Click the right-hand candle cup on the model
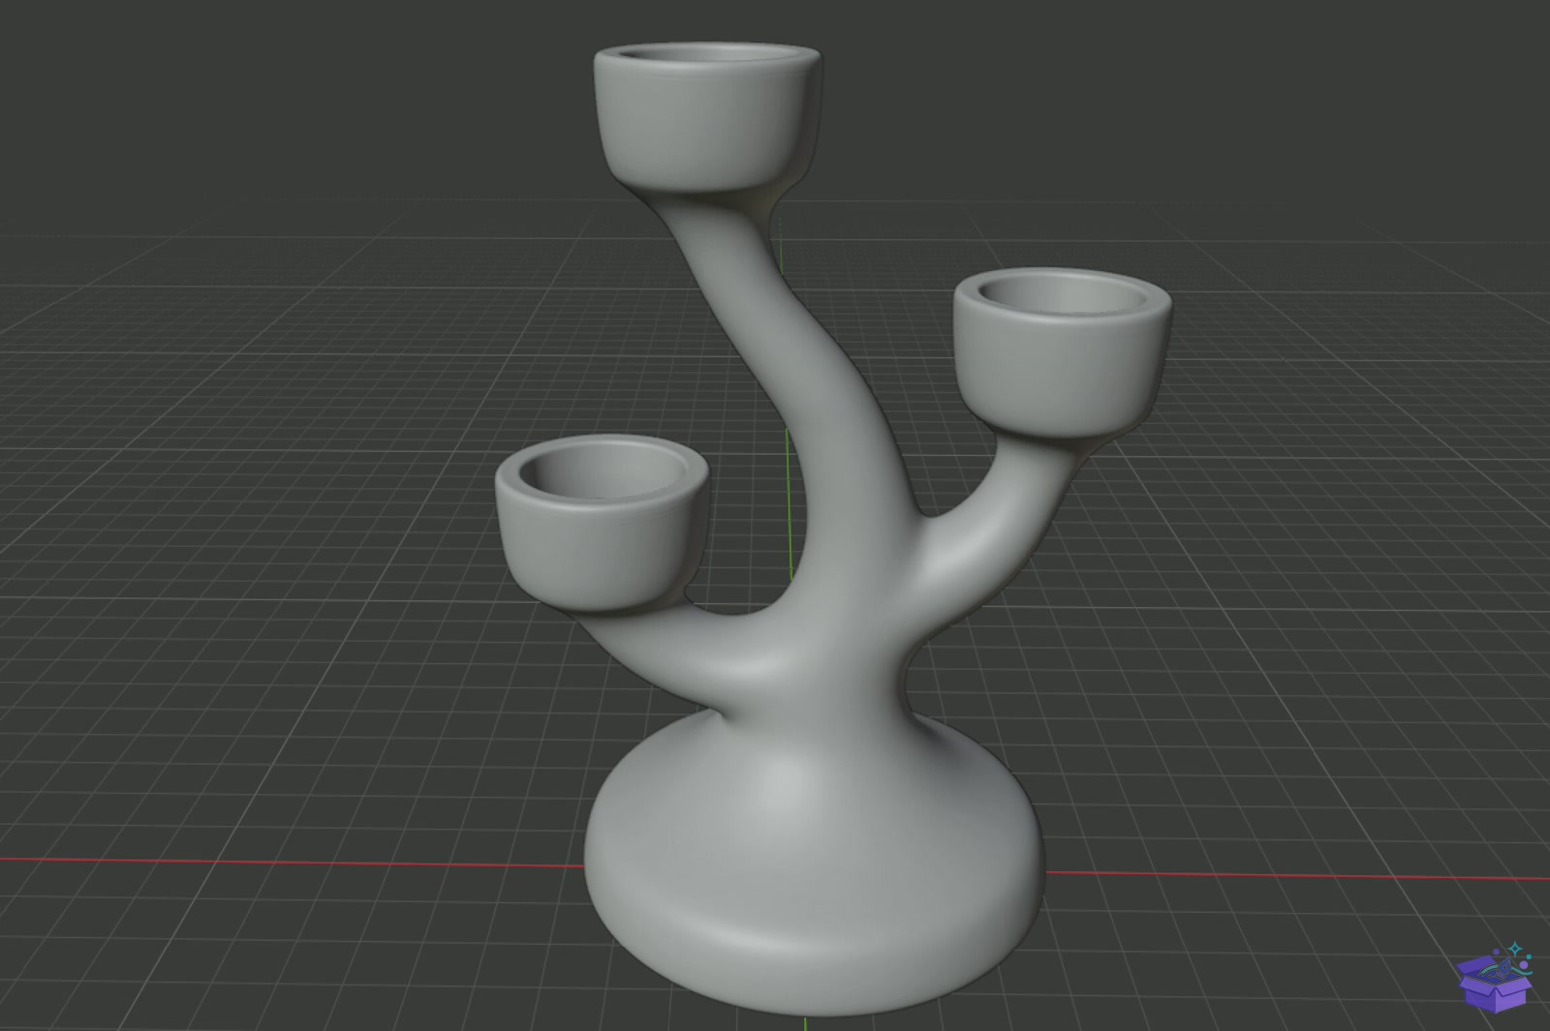The width and height of the screenshot is (1550, 1031). click(1063, 352)
